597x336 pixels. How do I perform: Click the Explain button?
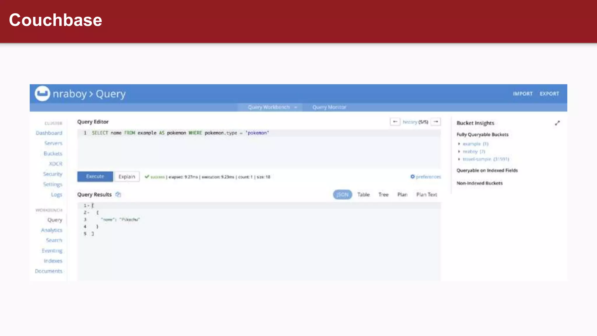[127, 176]
